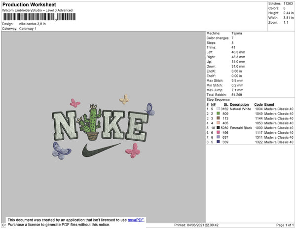This screenshot has width=296, height=229.
Task: Click thread code '1053' in row 4
Action: (259, 123)
